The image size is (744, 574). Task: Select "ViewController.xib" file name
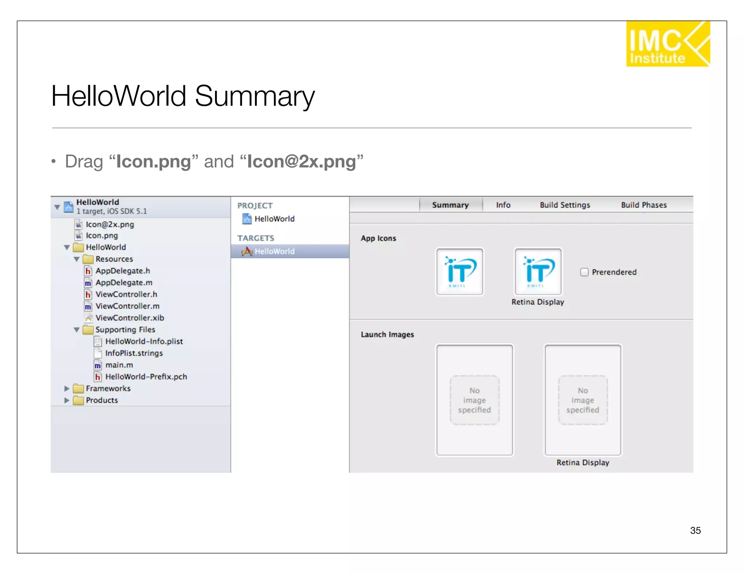(x=130, y=318)
